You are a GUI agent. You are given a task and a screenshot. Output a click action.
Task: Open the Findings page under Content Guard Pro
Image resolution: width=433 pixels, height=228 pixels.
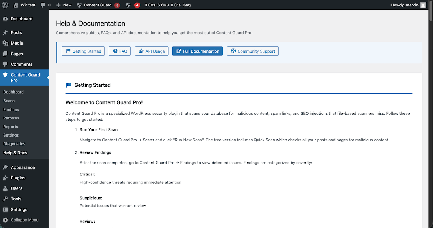11,109
